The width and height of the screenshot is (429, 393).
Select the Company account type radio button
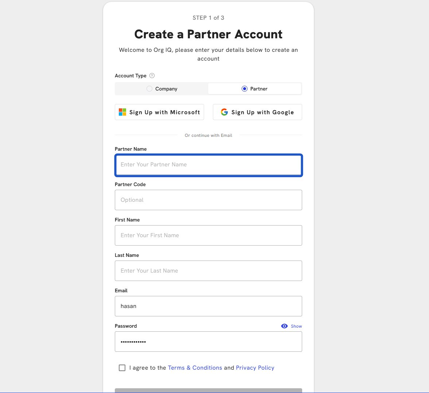click(x=149, y=89)
